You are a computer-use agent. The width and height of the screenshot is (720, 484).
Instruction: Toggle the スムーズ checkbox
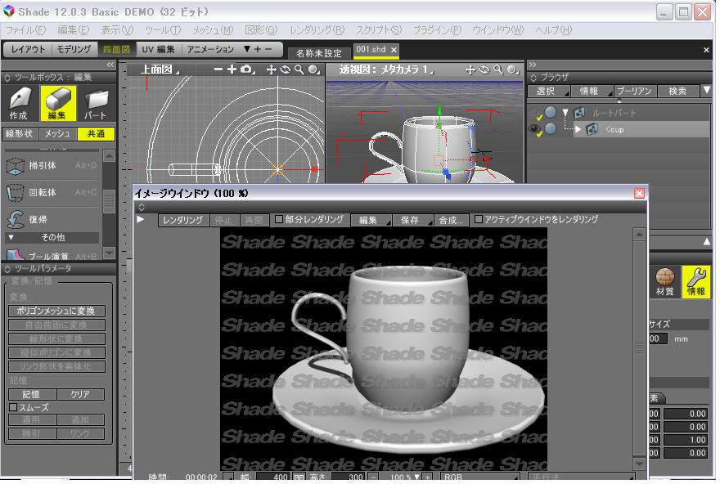(x=13, y=407)
